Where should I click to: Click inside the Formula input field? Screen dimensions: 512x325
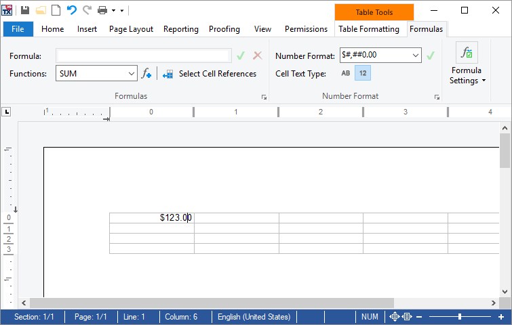(x=144, y=56)
